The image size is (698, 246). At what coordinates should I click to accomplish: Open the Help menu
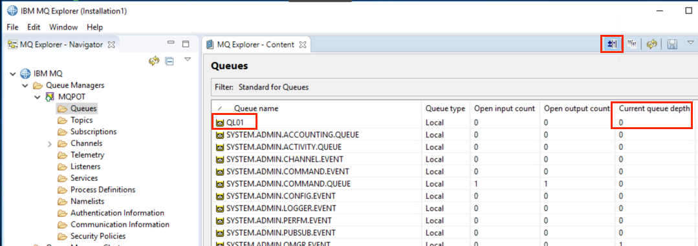pyautogui.click(x=95, y=27)
